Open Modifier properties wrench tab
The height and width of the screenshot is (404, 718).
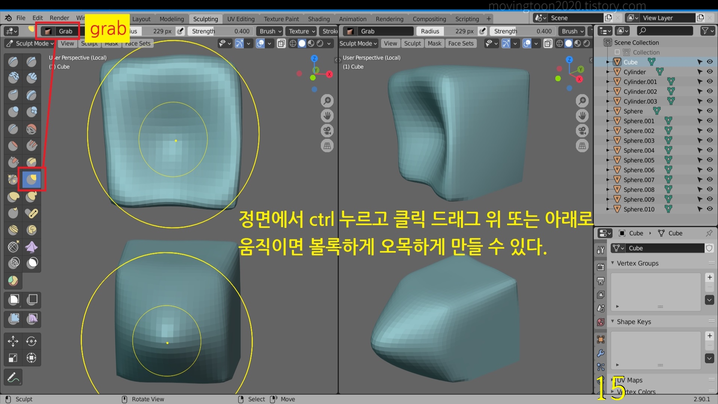[x=601, y=353]
